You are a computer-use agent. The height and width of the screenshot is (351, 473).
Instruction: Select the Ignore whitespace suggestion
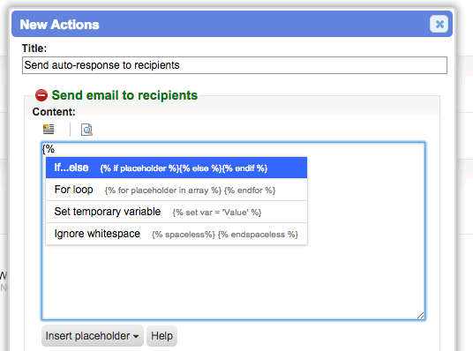(176, 234)
